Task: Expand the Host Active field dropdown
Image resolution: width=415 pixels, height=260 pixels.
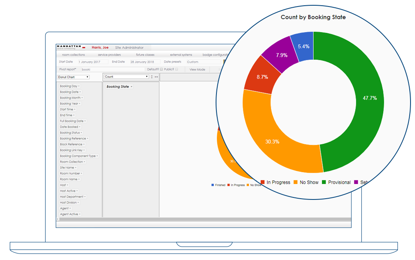Action: tap(77, 191)
